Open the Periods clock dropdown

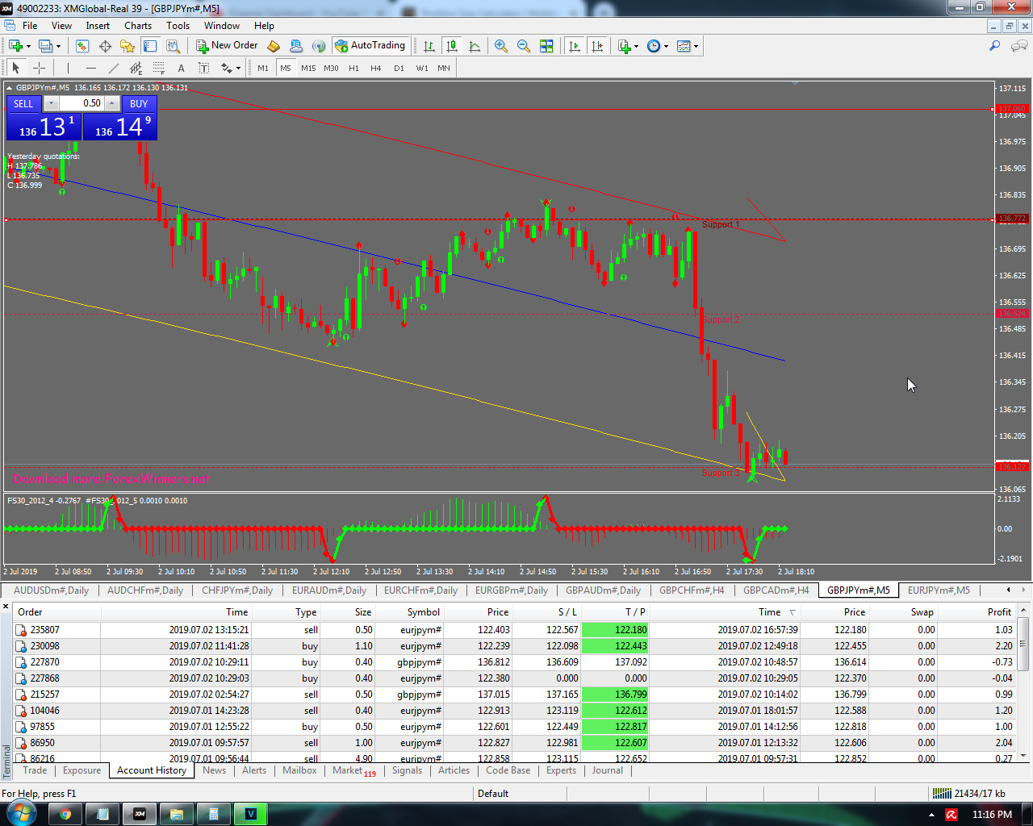tap(666, 46)
